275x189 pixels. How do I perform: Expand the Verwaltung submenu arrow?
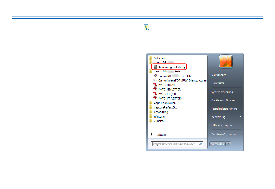click(240, 117)
